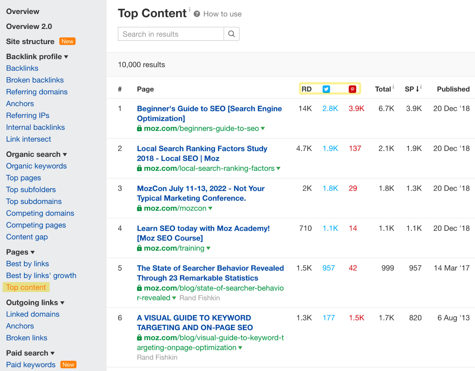Screen dimensions: 475x371
Task: Select the highlighted Top content item
Action: pyautogui.click(x=26, y=287)
